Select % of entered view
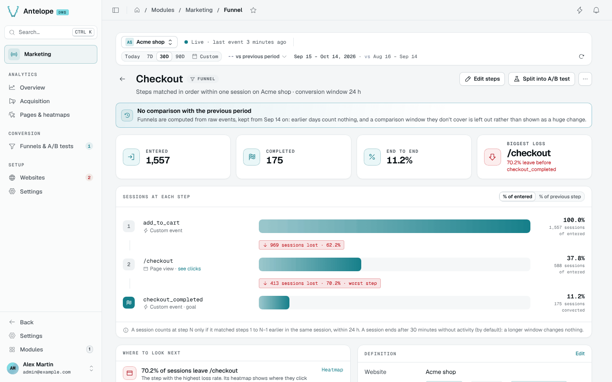Viewport: 612px width, 382px height. click(x=517, y=197)
